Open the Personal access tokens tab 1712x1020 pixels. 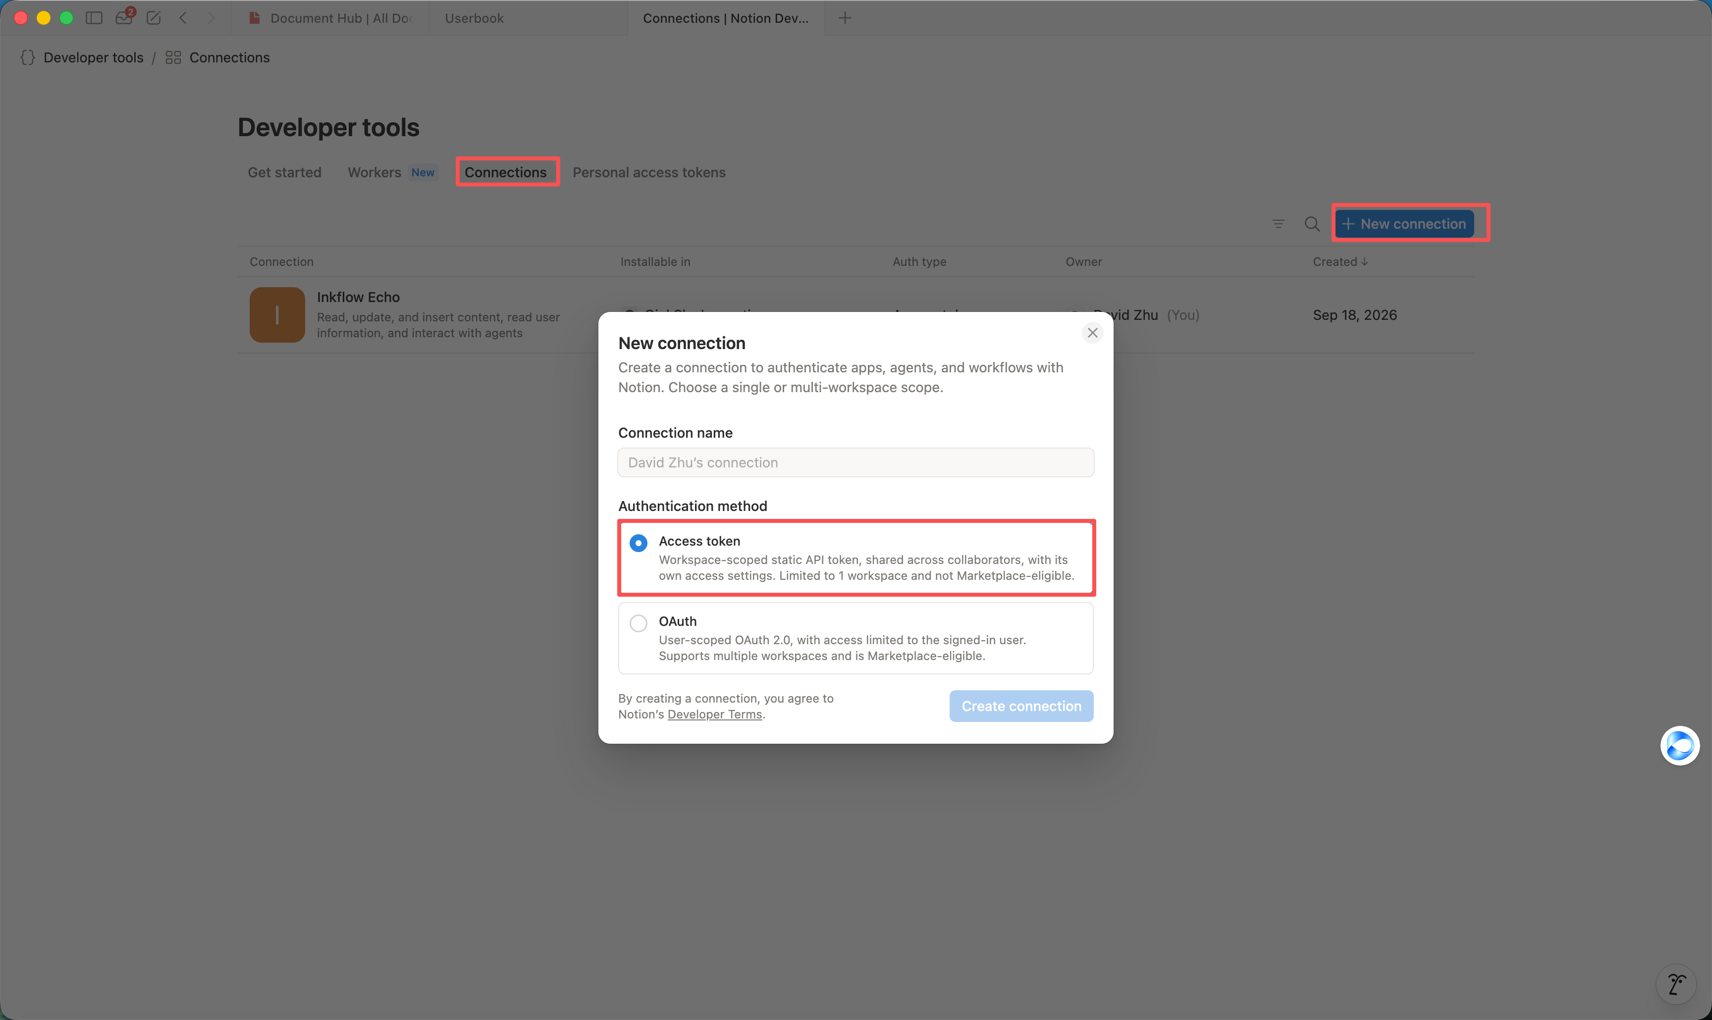[649, 172]
